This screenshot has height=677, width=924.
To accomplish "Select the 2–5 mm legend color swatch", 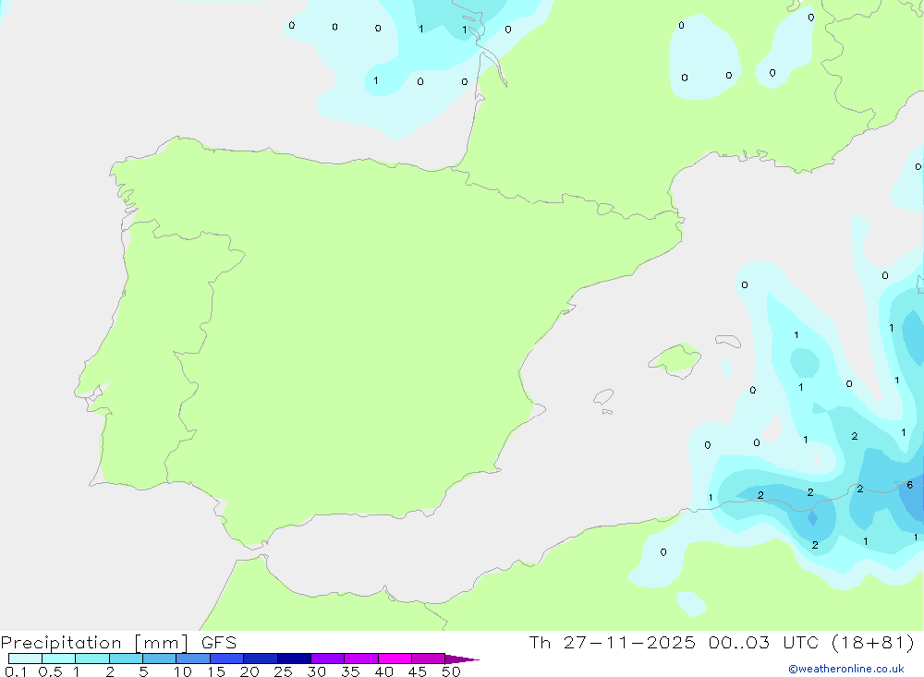I will 126,659.
